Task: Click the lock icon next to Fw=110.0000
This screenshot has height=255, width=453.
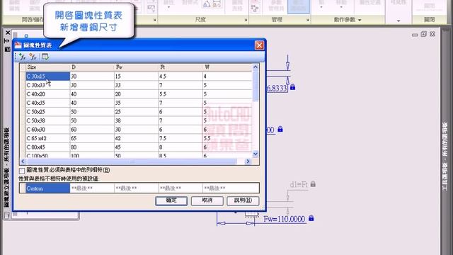Action: (311, 217)
